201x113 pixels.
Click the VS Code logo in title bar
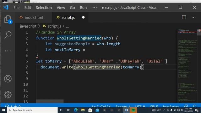pos(6,8)
